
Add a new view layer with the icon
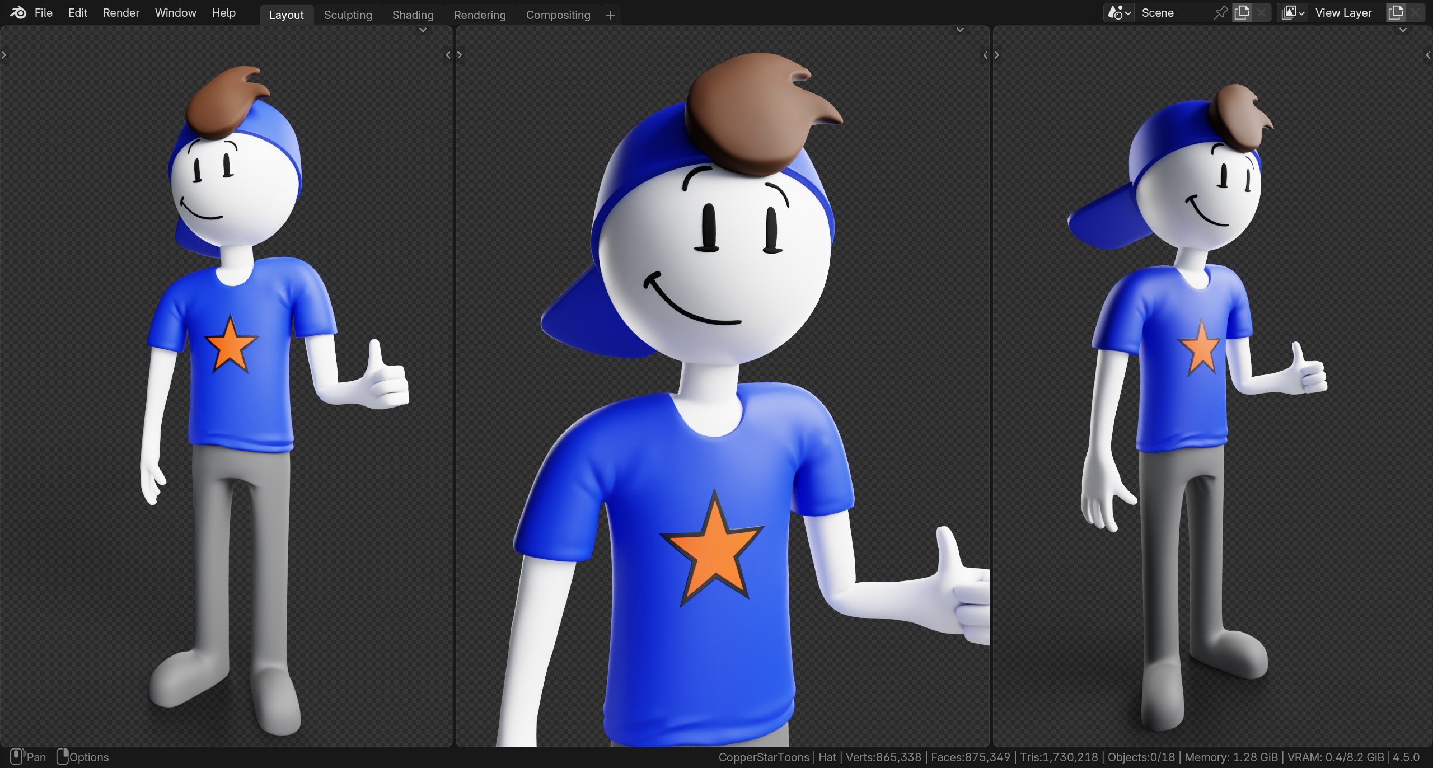point(1395,12)
